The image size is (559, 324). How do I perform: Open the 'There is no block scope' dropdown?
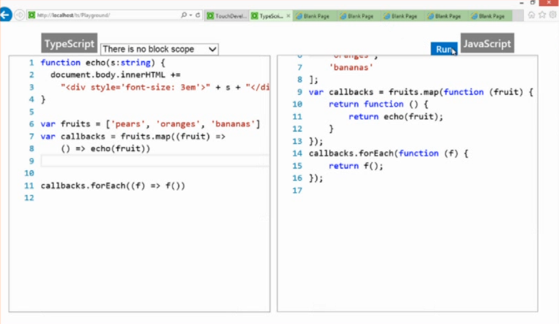click(160, 49)
